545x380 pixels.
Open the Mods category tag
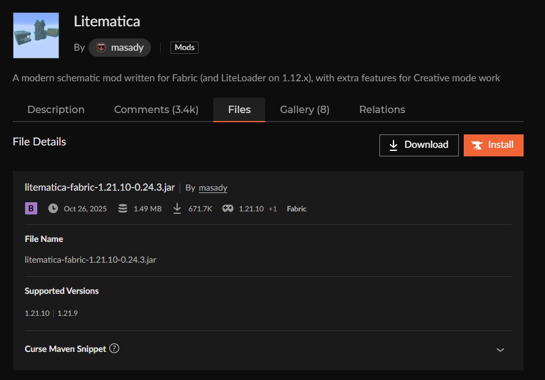point(184,48)
